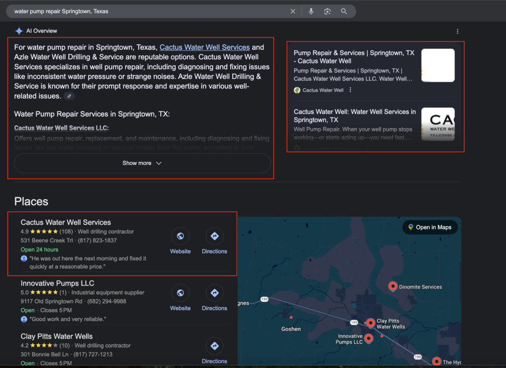Open the Cactus Water Well Services place listing
The image size is (506, 368).
(66, 222)
